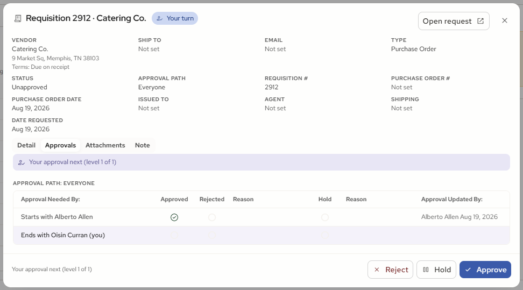Open the Note tab
523x290 pixels.
pyautogui.click(x=143, y=145)
